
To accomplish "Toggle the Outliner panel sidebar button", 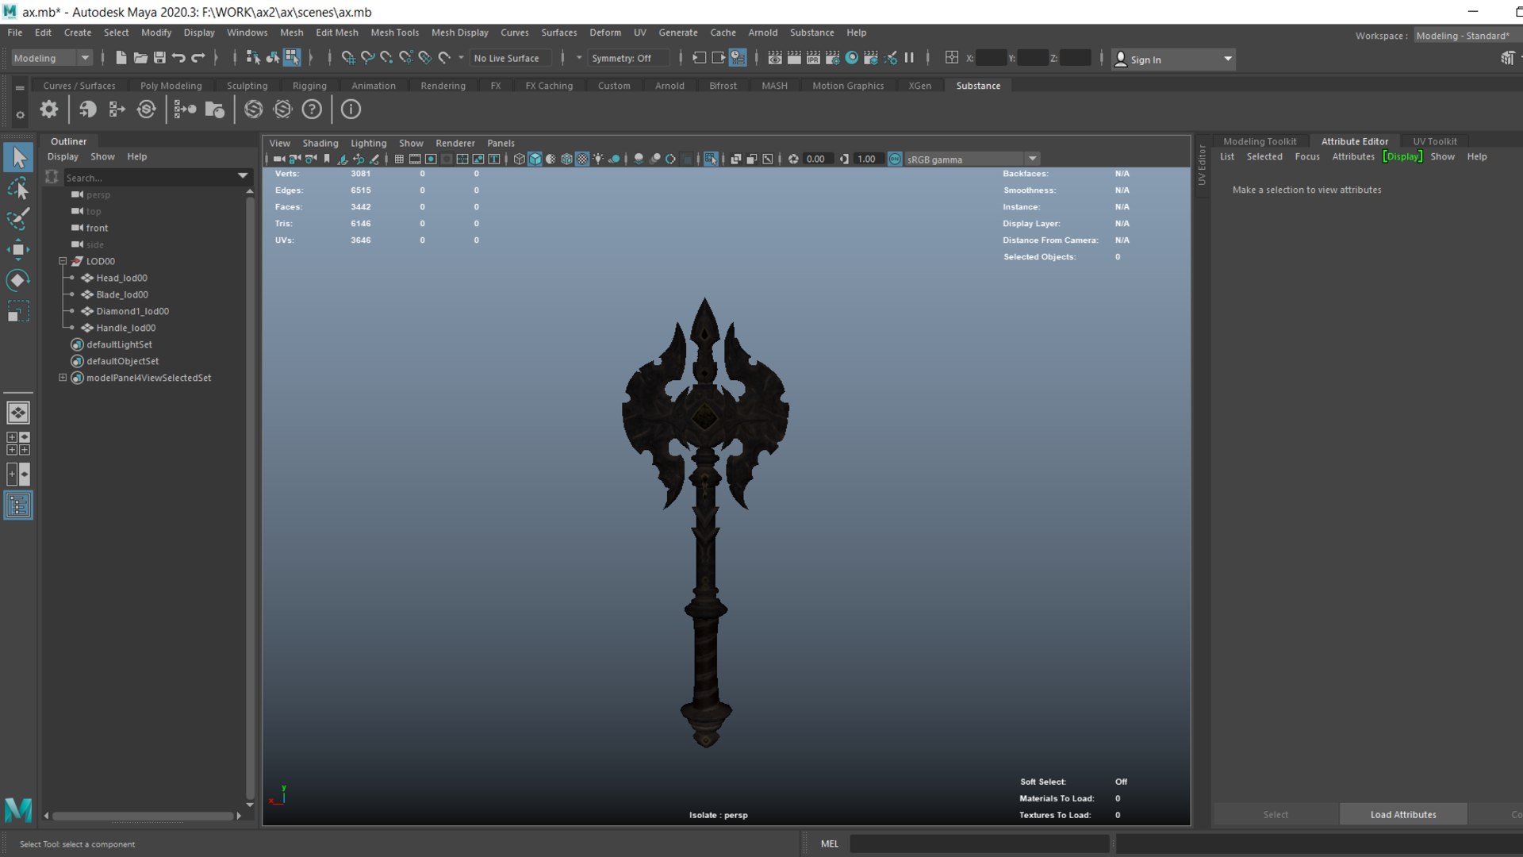I will pyautogui.click(x=18, y=505).
